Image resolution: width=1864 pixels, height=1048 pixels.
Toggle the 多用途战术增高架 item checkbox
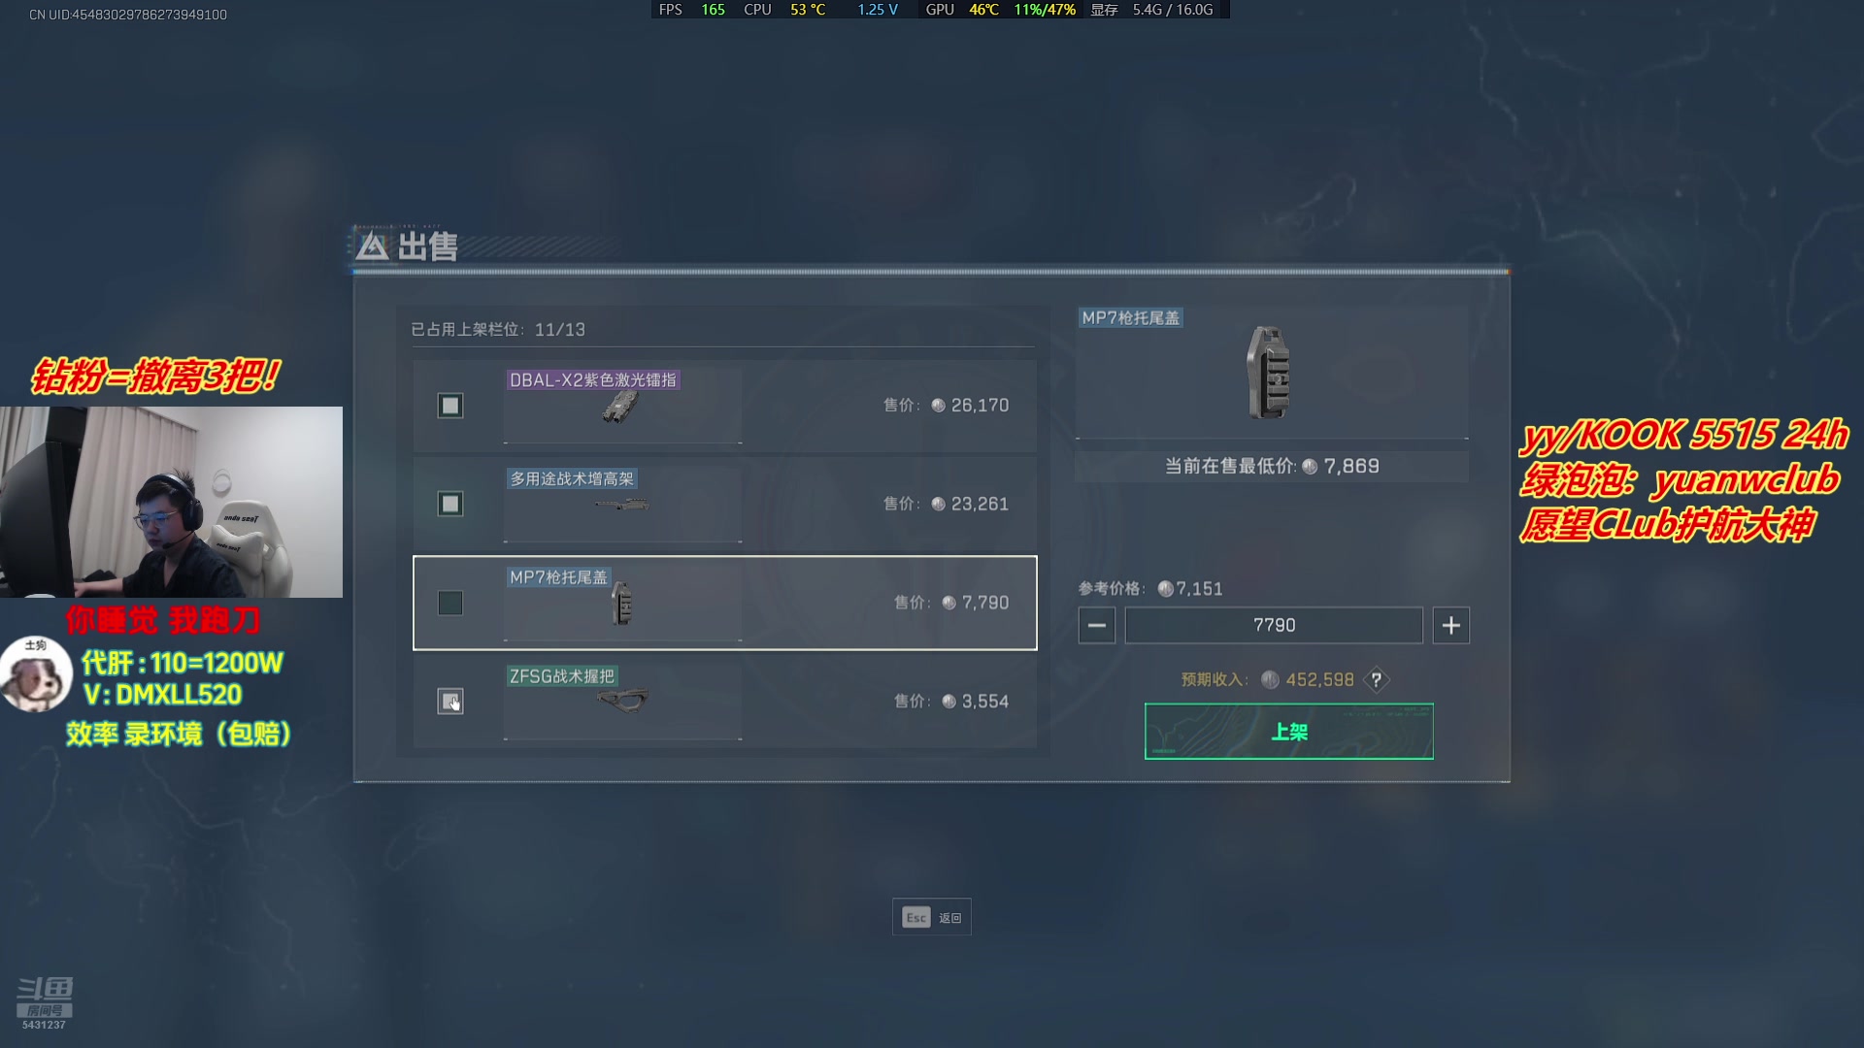(449, 504)
